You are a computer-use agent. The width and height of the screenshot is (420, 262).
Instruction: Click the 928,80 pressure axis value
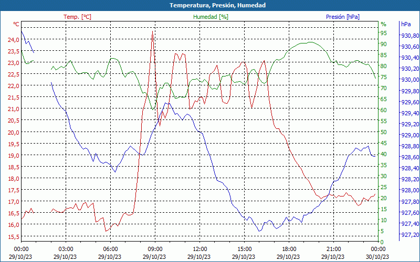coord(410,146)
